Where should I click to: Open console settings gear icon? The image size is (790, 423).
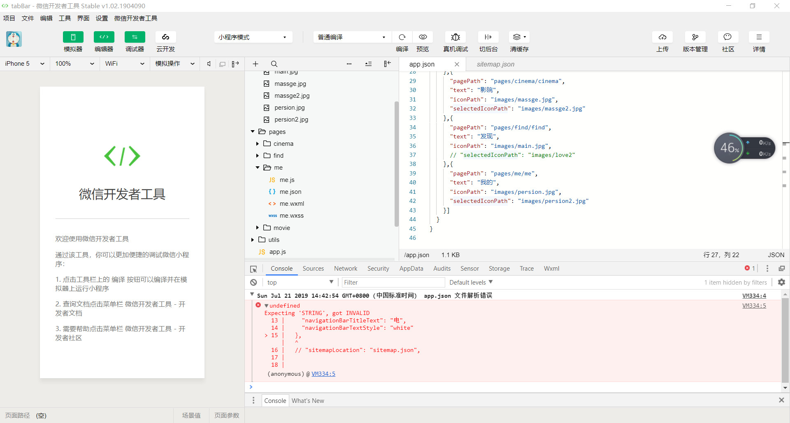[x=781, y=282]
